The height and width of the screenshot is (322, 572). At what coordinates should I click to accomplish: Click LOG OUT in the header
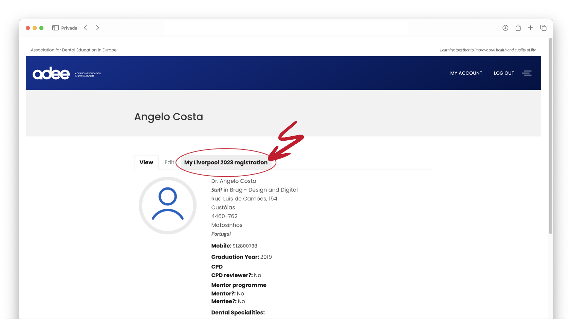pos(504,73)
